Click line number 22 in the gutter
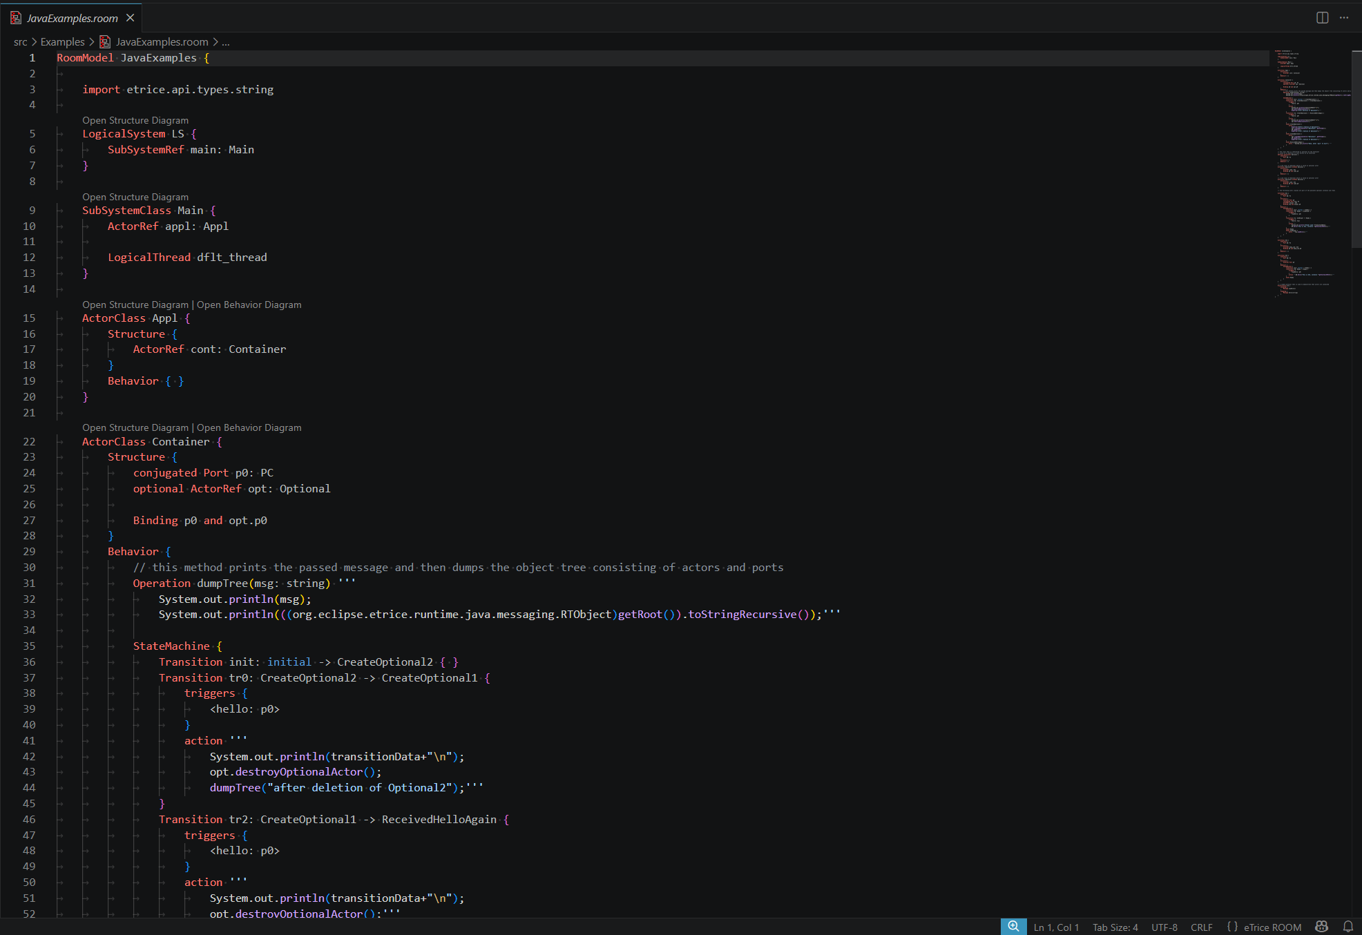Screen dimensions: 1362x935 [x=29, y=442]
